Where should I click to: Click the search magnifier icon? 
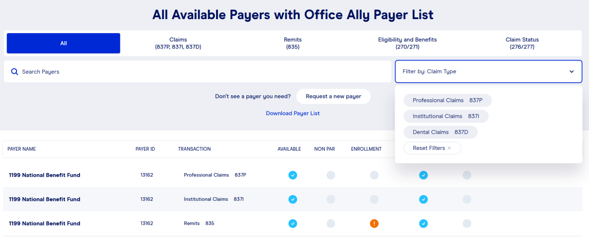pos(14,72)
